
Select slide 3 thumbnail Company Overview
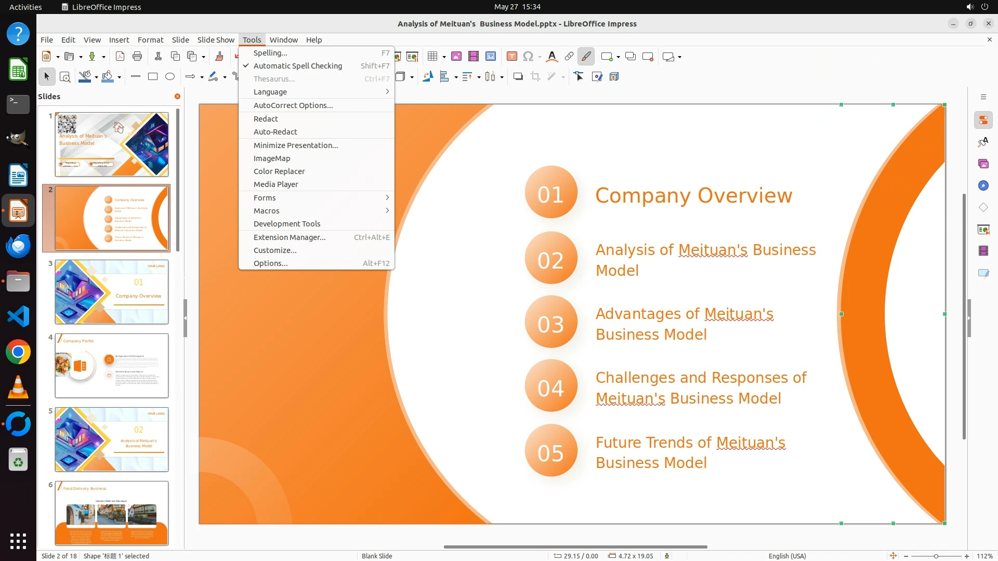pyautogui.click(x=112, y=292)
